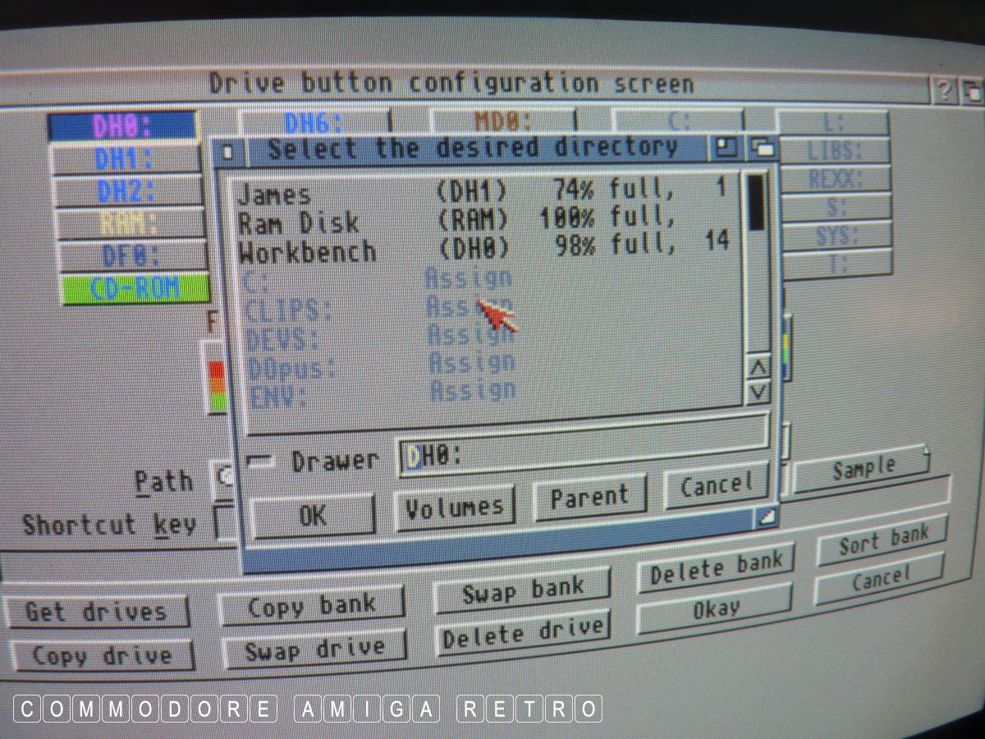Click the dialog zoom gadget
This screenshot has width=985, height=739.
click(x=725, y=148)
